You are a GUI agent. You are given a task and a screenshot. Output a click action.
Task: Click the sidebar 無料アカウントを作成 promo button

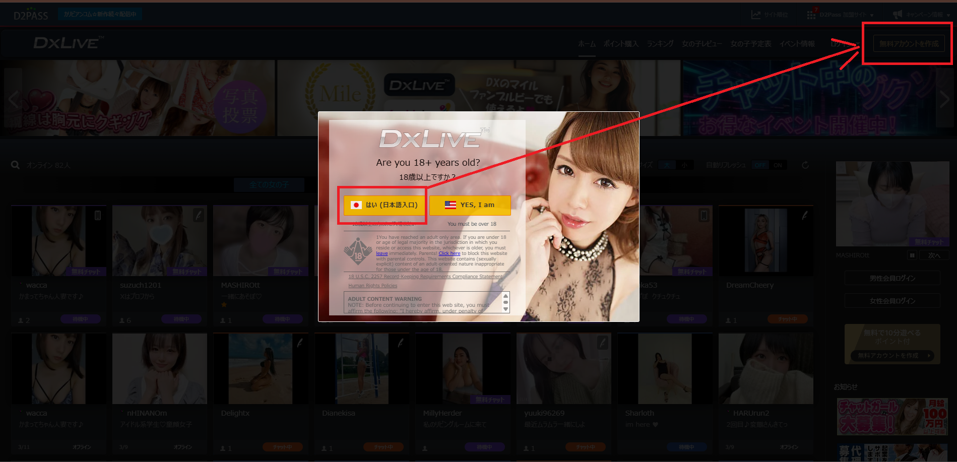[x=892, y=356]
